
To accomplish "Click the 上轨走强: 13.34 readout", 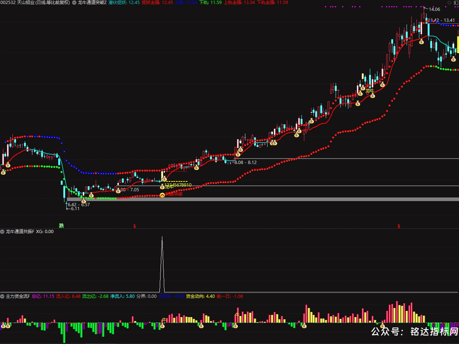I will tap(239, 3).
